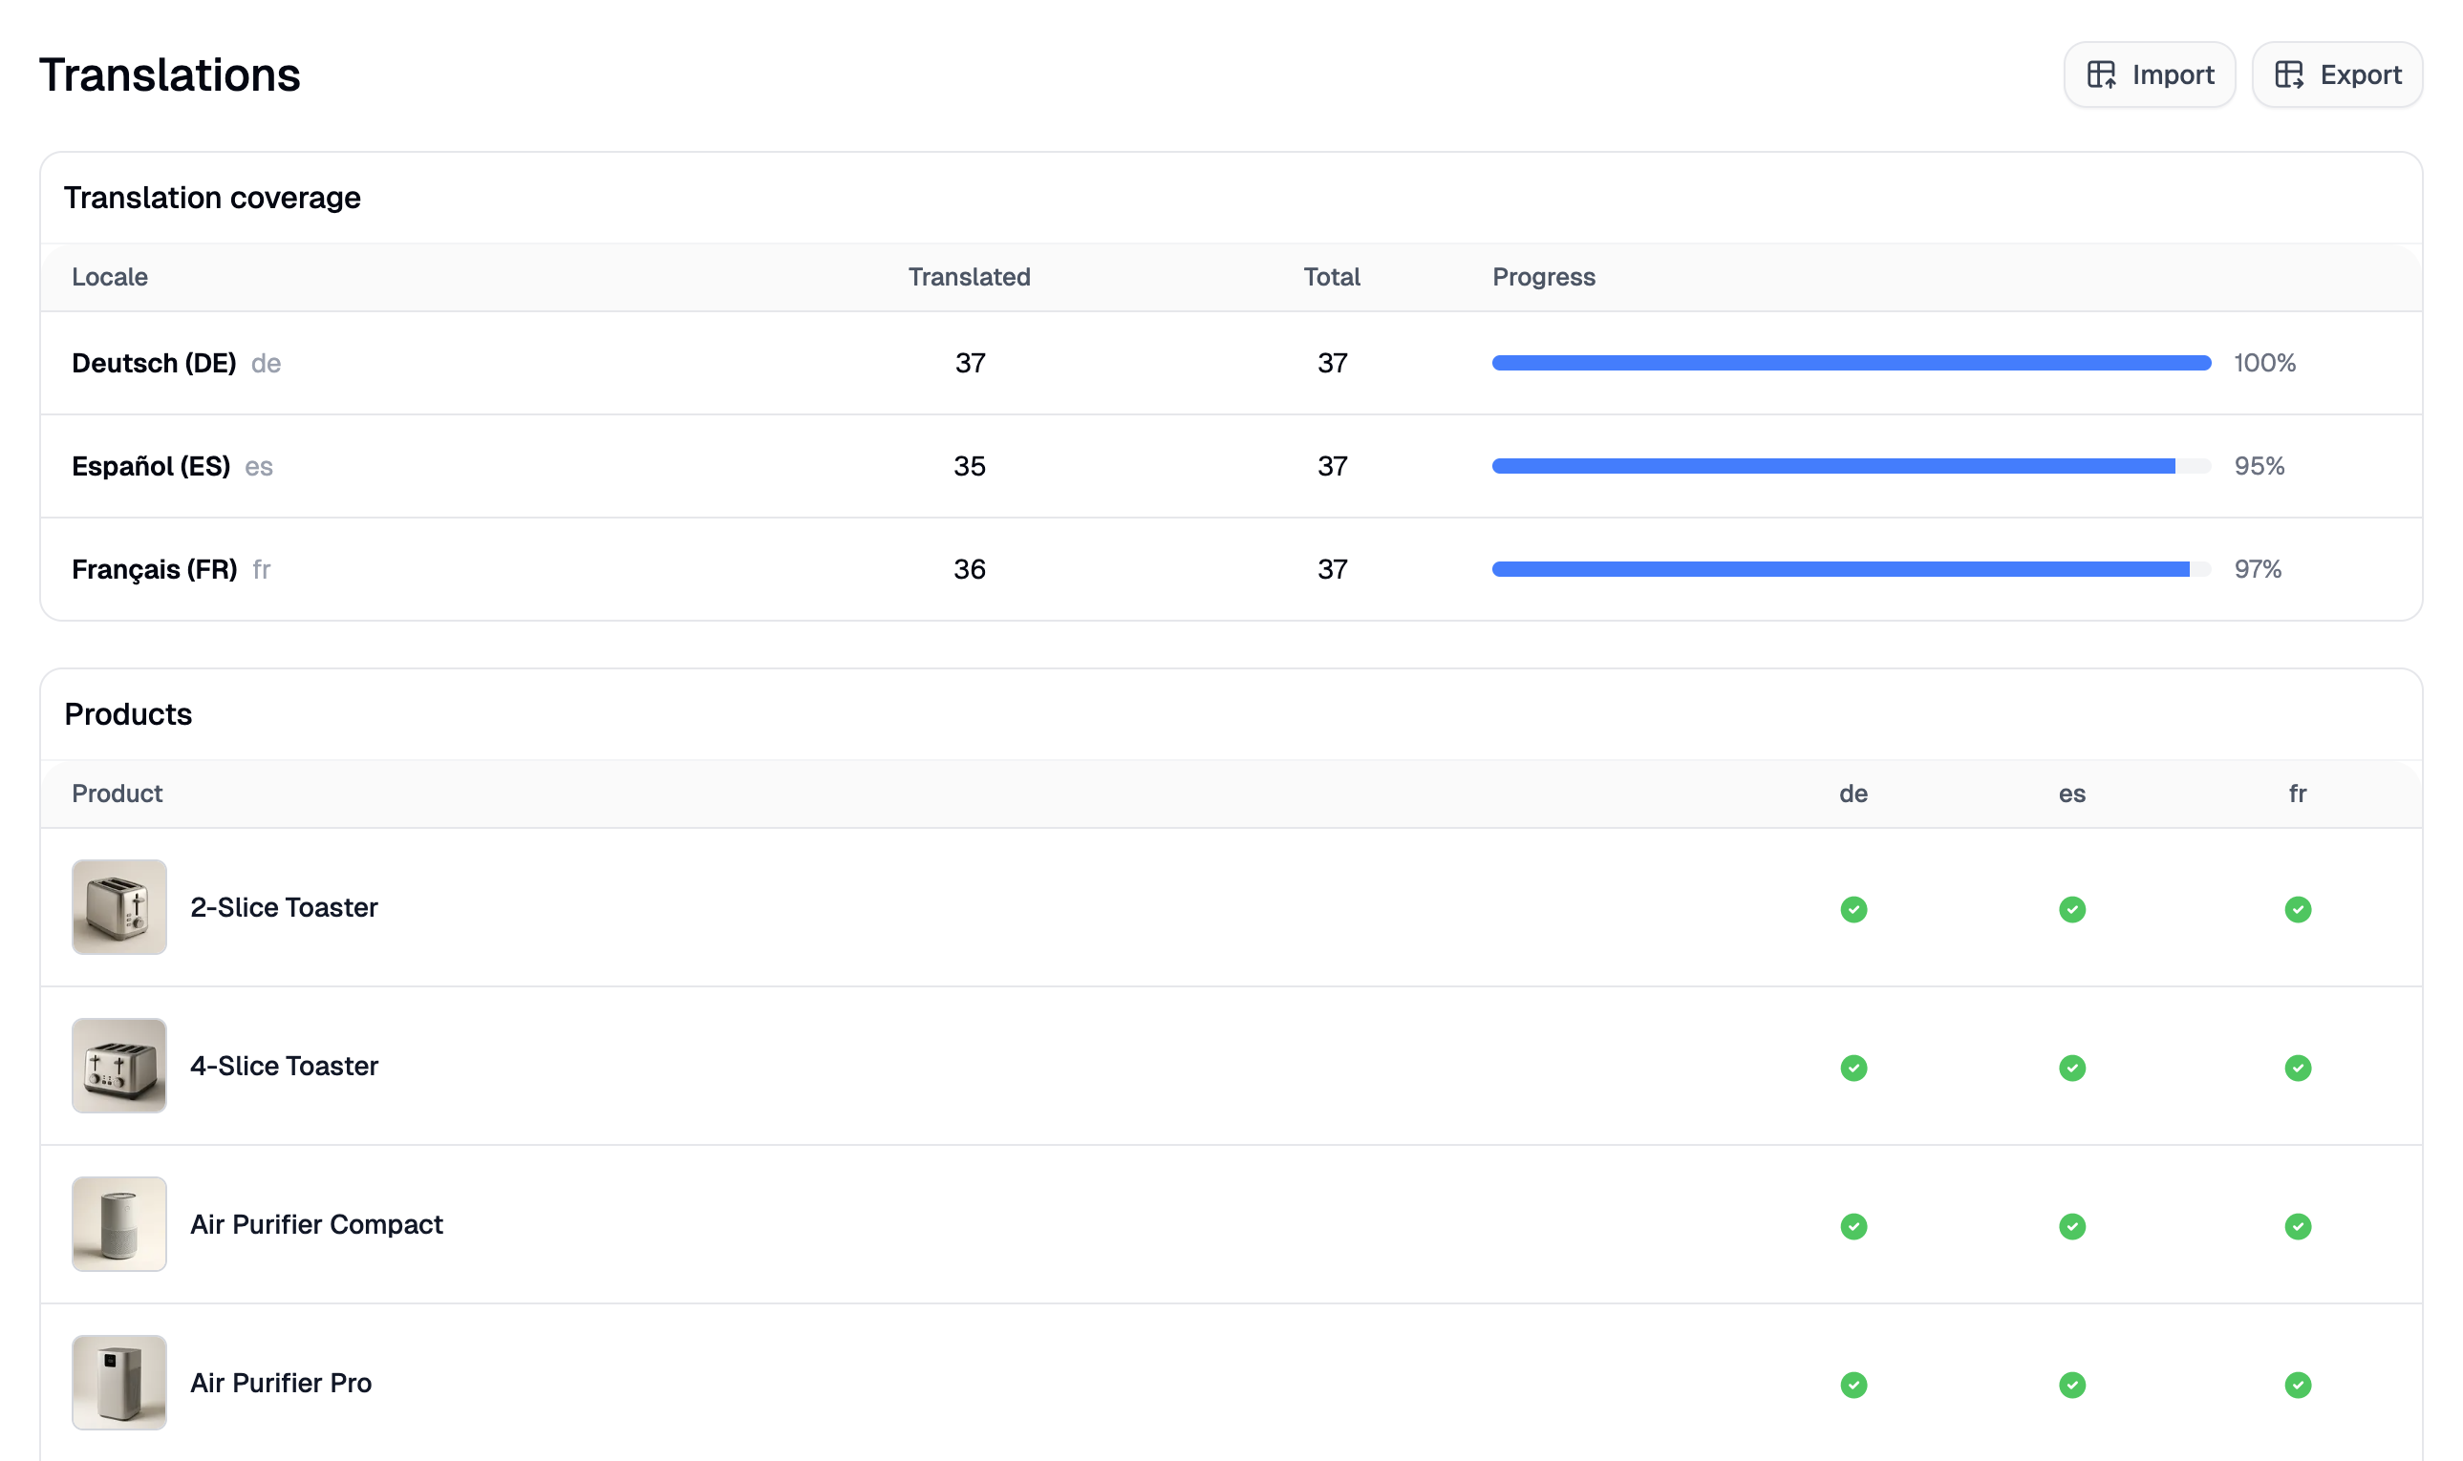The width and height of the screenshot is (2463, 1461).
Task: Click the Import icon in the Import button
Action: coord(2105,74)
